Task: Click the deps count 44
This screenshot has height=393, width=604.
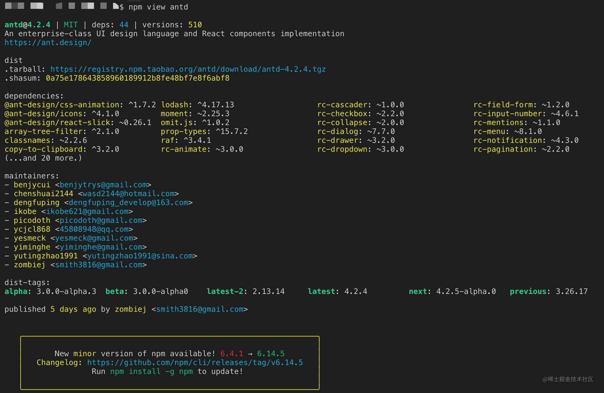Action: [124, 25]
